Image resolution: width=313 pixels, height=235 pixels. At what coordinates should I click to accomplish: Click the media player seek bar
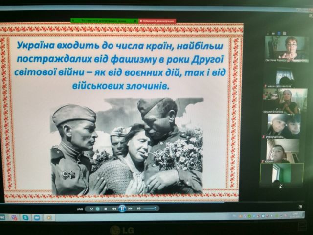click(x=152, y=203)
